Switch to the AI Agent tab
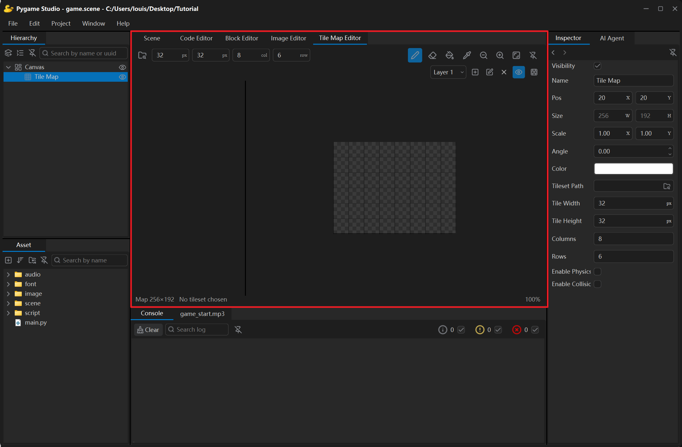The width and height of the screenshot is (682, 447). (x=612, y=38)
